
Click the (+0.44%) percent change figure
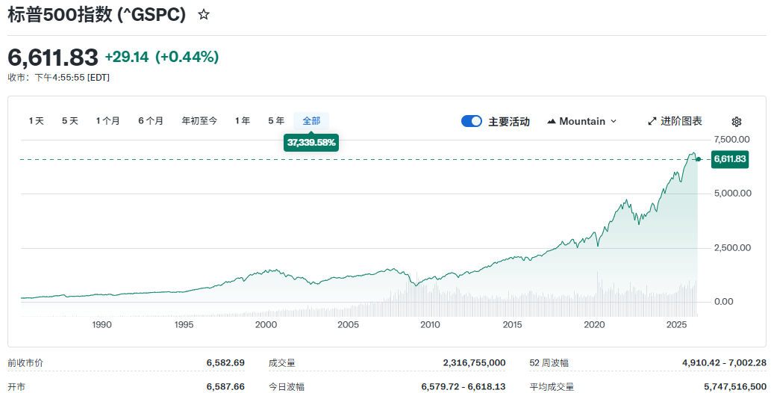click(187, 57)
